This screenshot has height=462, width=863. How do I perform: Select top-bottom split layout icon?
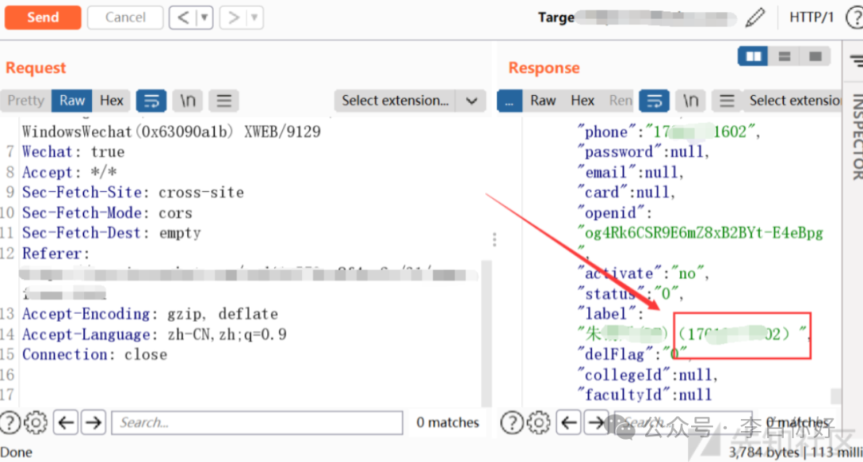[x=784, y=57]
